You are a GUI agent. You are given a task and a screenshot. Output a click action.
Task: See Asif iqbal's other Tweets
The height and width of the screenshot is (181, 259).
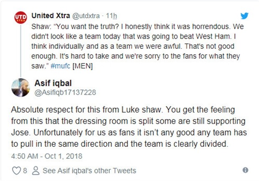89,171
